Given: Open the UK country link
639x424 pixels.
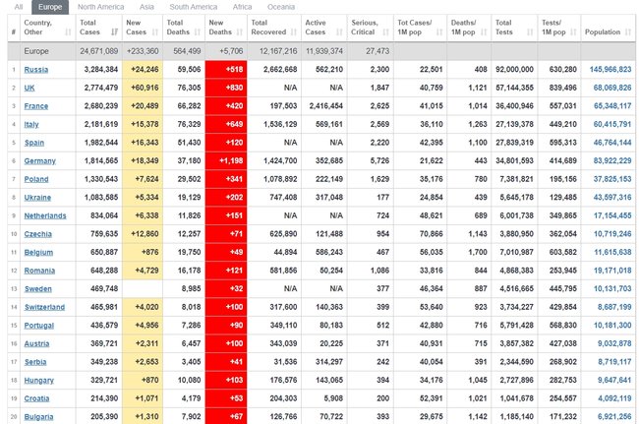Looking at the screenshot, I should point(29,89).
